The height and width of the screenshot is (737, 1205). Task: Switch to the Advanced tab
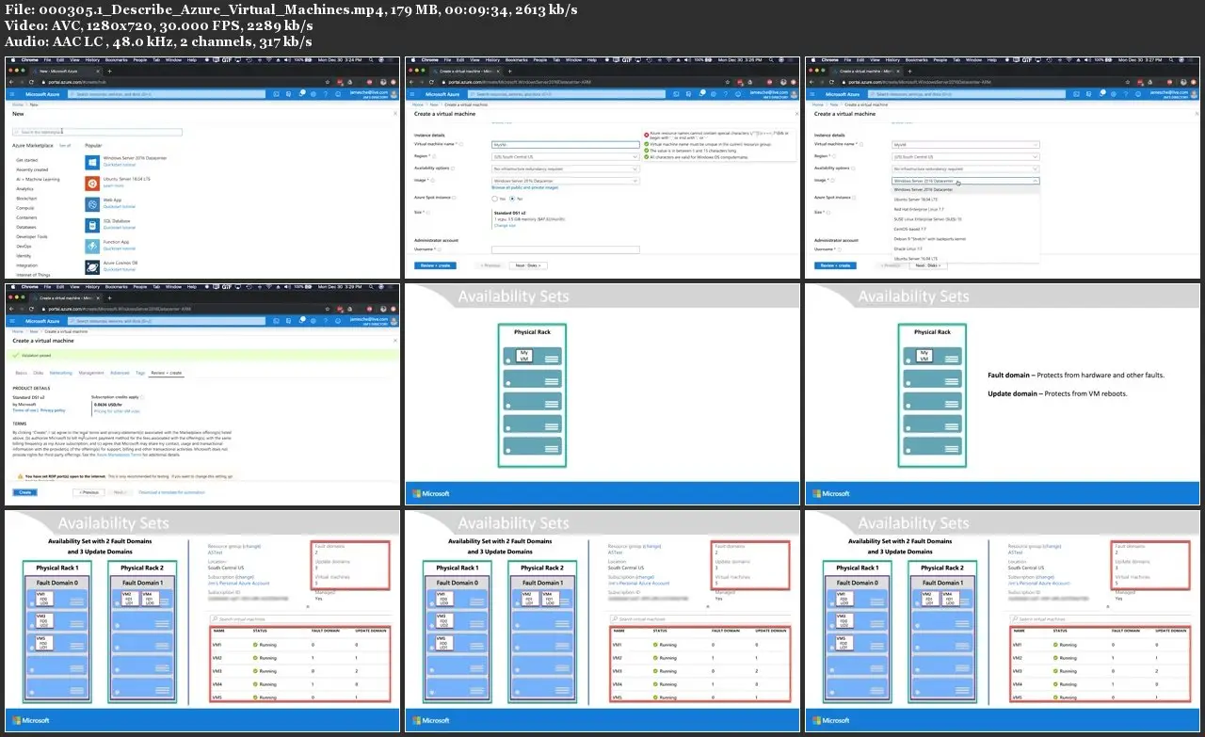pos(120,373)
